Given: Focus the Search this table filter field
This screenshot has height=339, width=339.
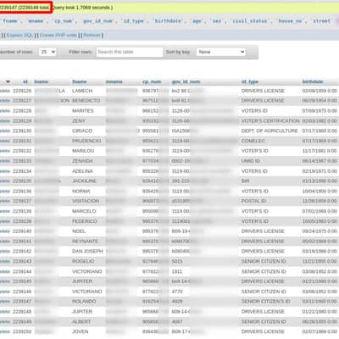Looking at the screenshot, I should pos(130,52).
